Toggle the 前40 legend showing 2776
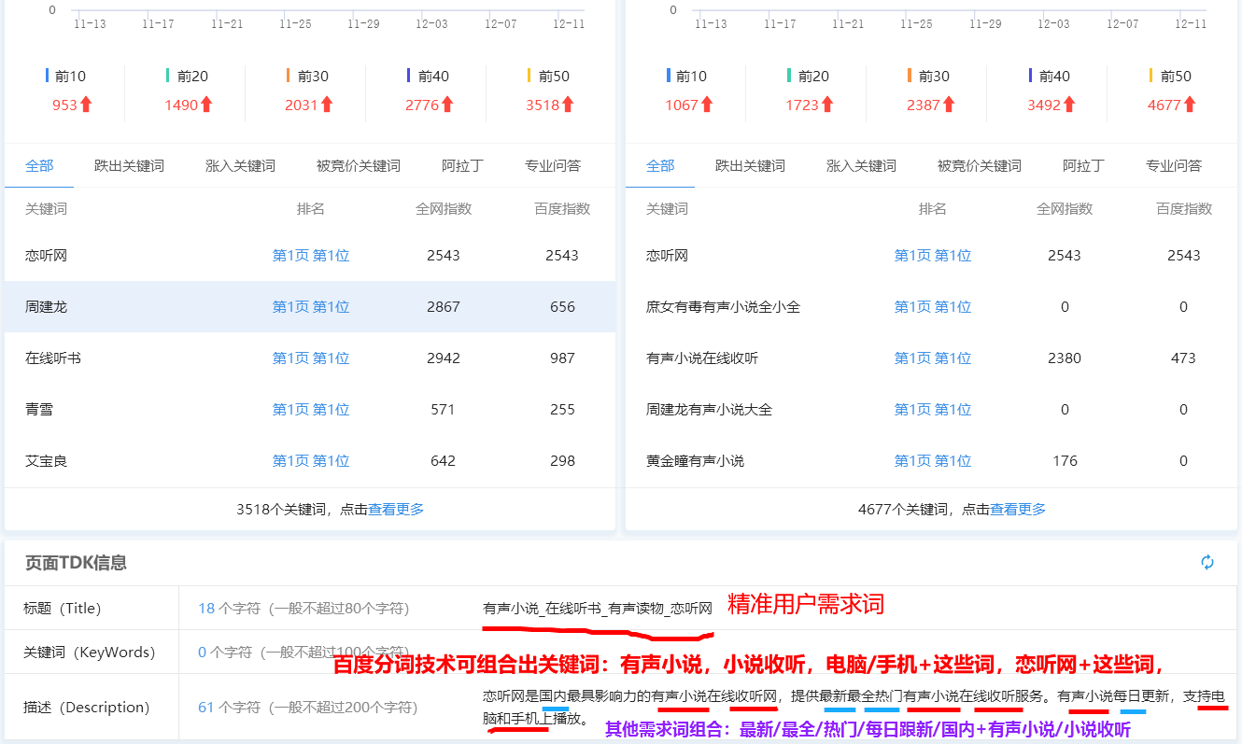Image resolution: width=1242 pixels, height=744 pixels. tap(428, 77)
